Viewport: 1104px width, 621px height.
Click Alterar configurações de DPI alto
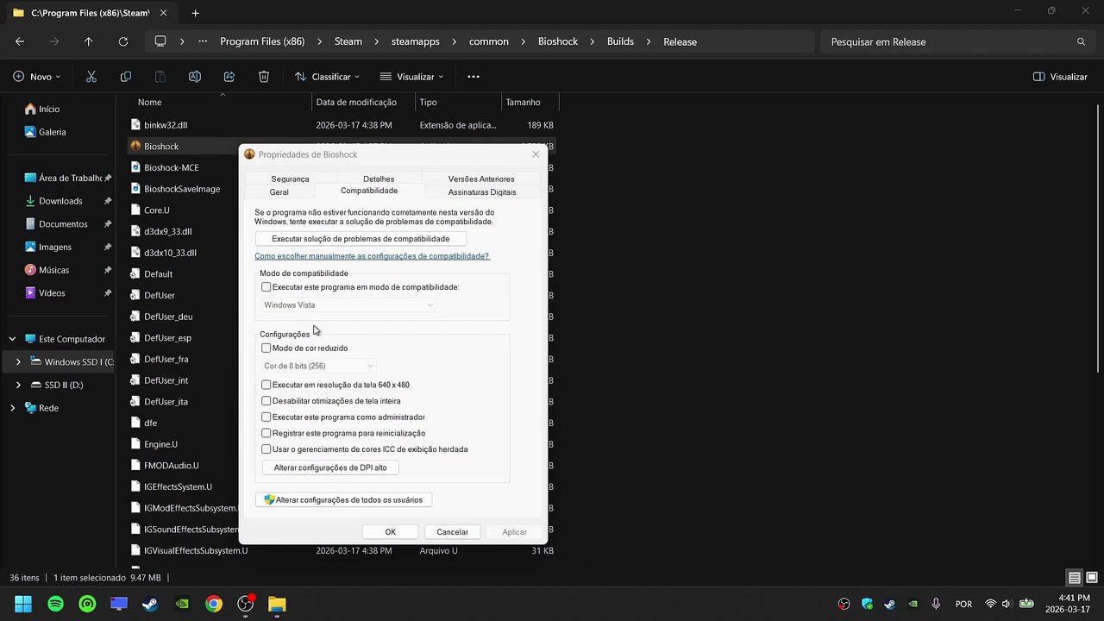click(330, 467)
